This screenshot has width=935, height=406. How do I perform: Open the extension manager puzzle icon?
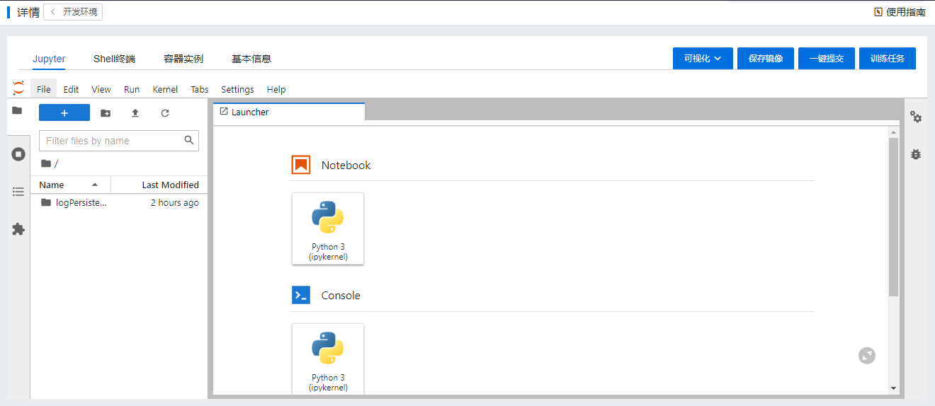click(18, 229)
